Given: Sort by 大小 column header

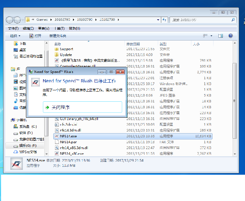Looking at the screenshot, I should 196,44.
